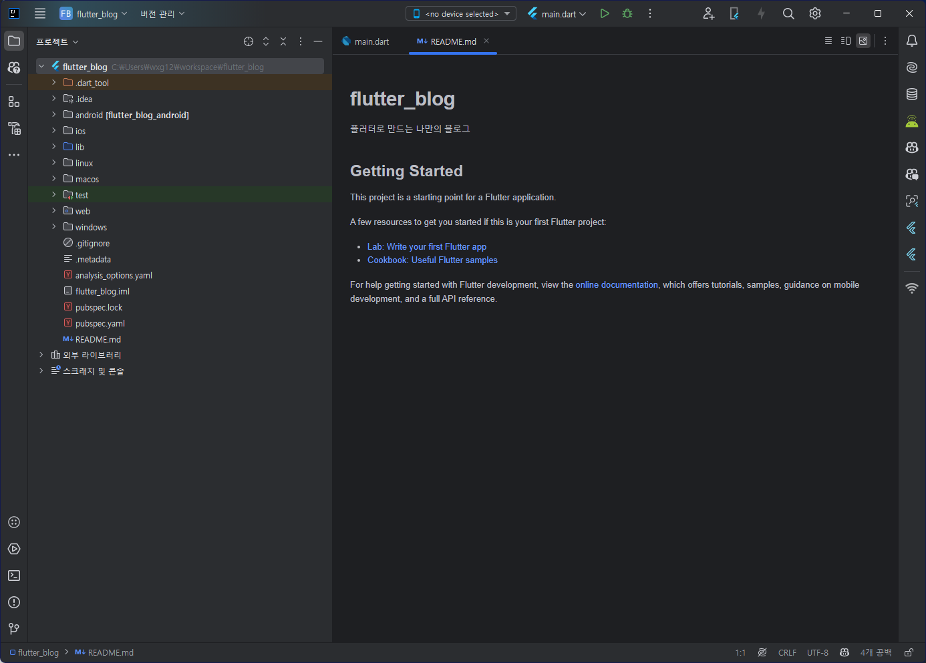Expand the test folder
The height and width of the screenshot is (663, 926).
click(x=54, y=195)
